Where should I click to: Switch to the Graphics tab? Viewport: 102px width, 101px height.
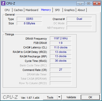pyautogui.click(x=69, y=10)
